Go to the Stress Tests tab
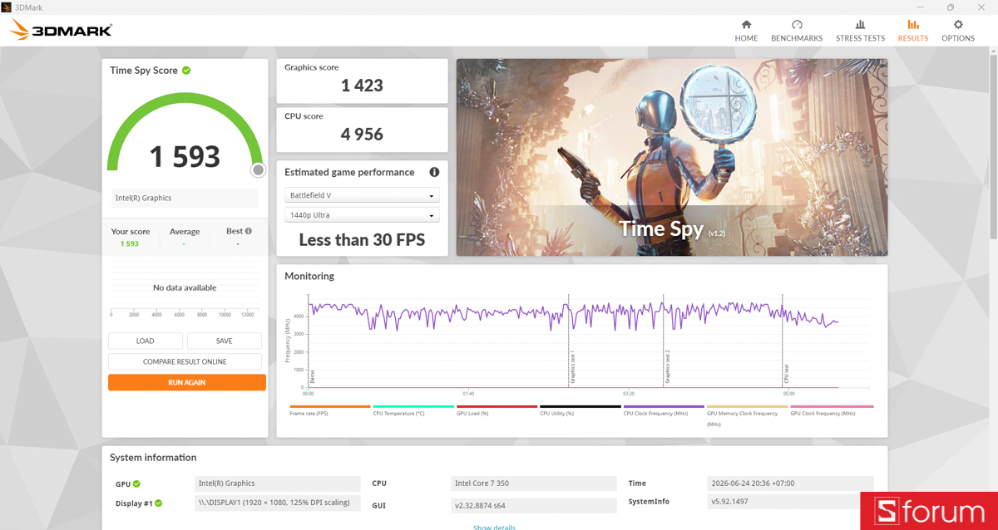The image size is (998, 530). point(860,31)
